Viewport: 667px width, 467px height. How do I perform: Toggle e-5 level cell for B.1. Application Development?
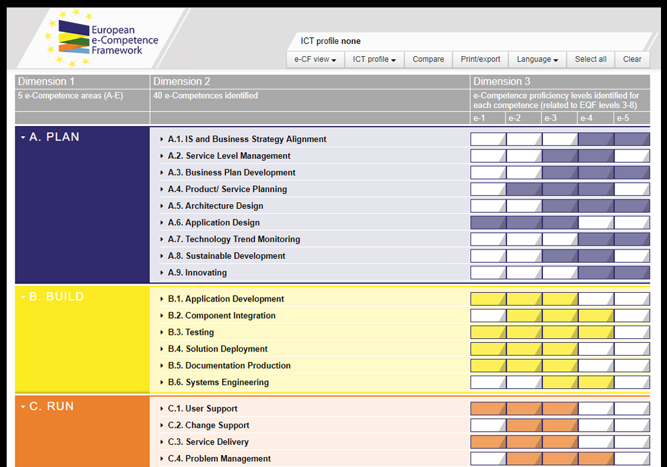632,299
